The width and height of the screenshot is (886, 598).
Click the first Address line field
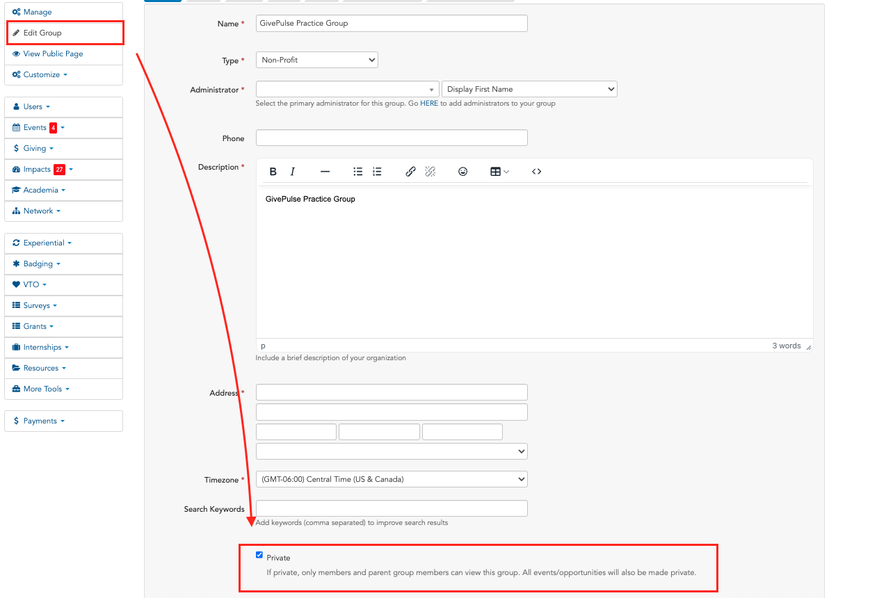coord(392,392)
